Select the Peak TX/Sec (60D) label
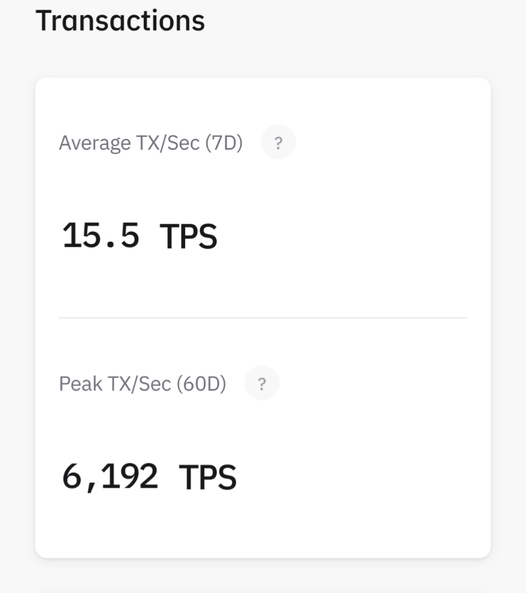 click(x=142, y=384)
